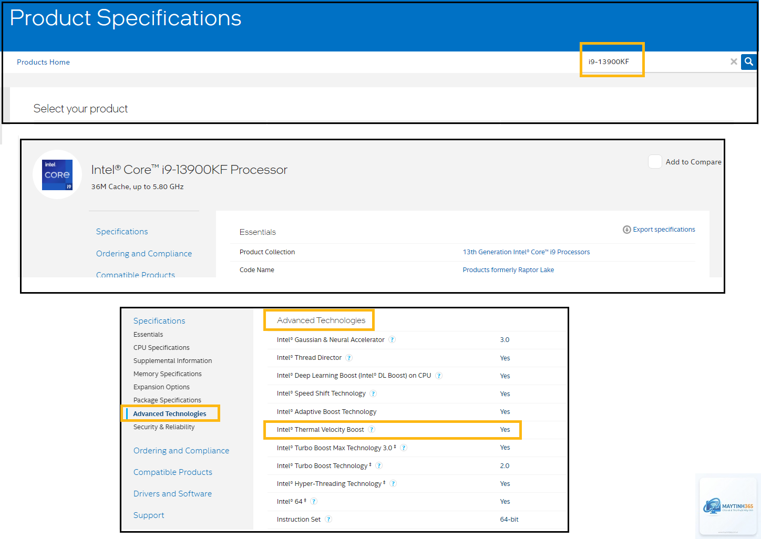Click help icon for Gaussian & Neural Accelerator
This screenshot has height=539, width=761.
(x=392, y=340)
